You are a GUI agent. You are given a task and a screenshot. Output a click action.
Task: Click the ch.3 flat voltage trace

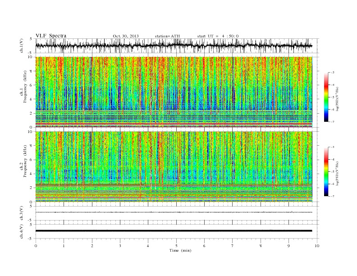pos(174,212)
